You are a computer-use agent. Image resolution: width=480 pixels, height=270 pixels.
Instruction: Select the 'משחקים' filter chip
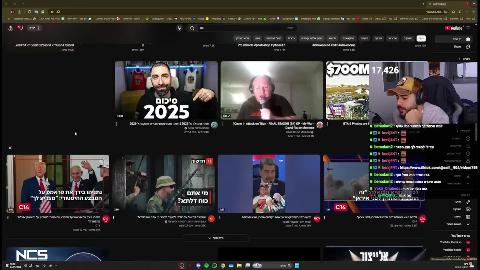(x=408, y=38)
